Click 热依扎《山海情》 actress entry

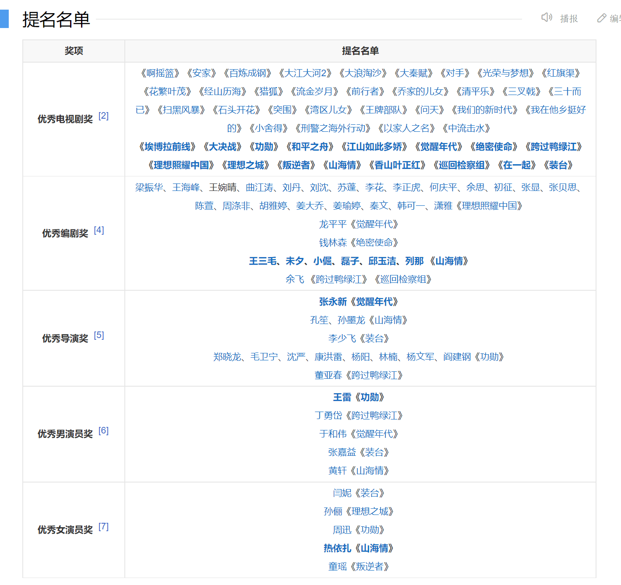click(x=359, y=548)
